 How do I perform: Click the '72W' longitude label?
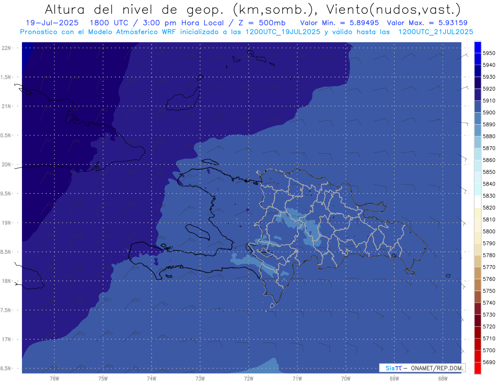click(x=248, y=378)
